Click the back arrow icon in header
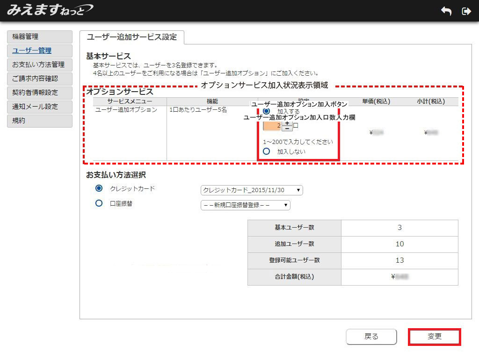The image size is (479, 359). point(446,11)
